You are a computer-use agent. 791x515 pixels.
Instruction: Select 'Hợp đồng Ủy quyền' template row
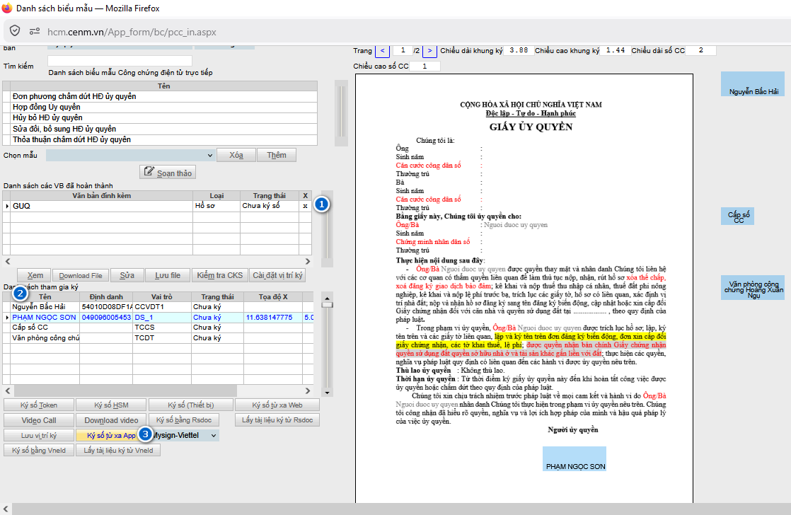160,107
